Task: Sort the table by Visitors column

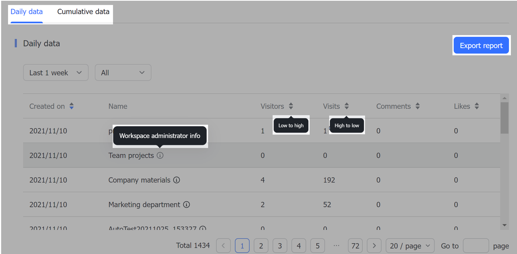Action: pyautogui.click(x=291, y=107)
